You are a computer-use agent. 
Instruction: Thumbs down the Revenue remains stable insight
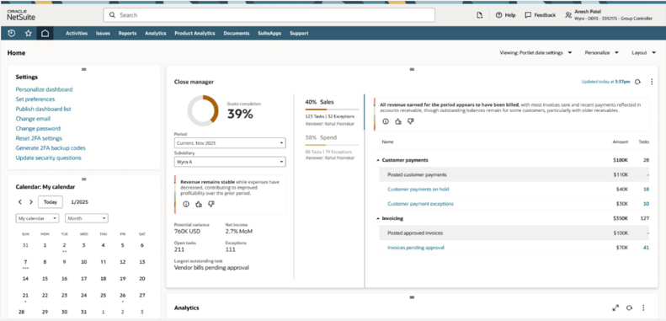click(x=211, y=204)
